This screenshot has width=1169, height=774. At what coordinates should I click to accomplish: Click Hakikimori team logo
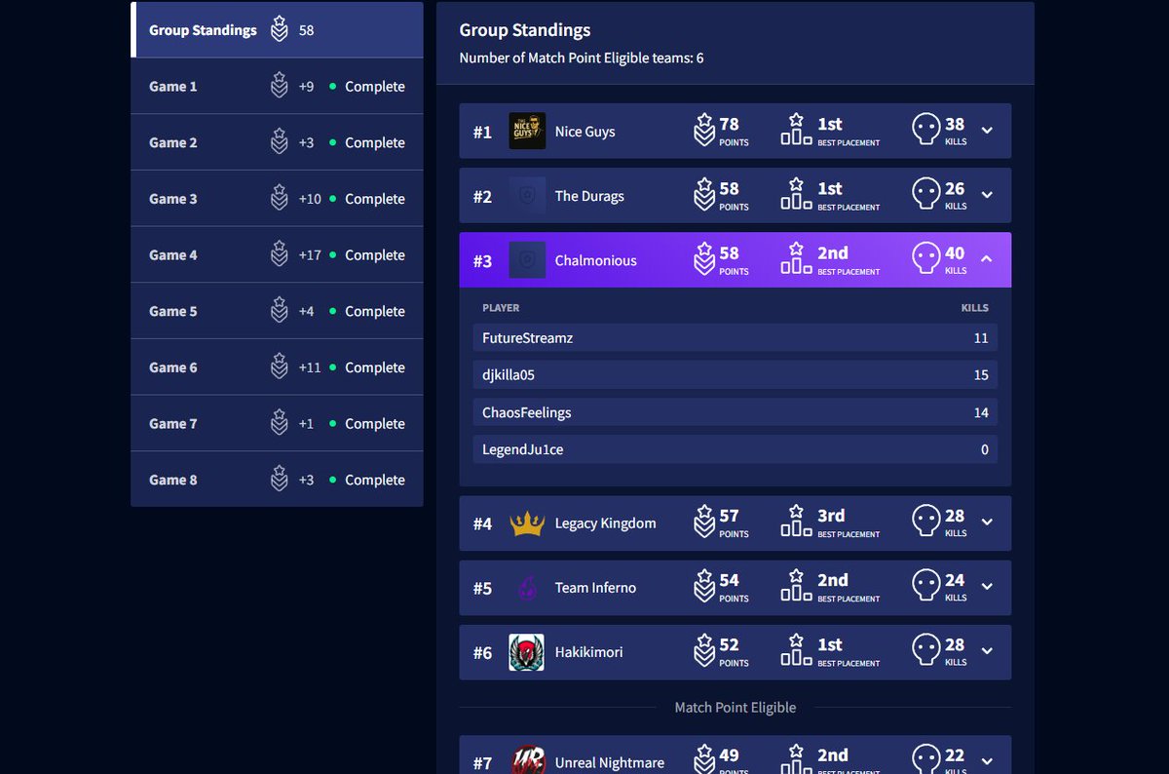[x=527, y=652]
